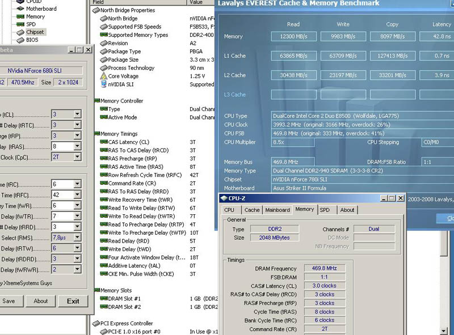The image size is (454, 335).
Task: Click the L2 Cache Copy 33201 MB/s field
Action: point(393,75)
